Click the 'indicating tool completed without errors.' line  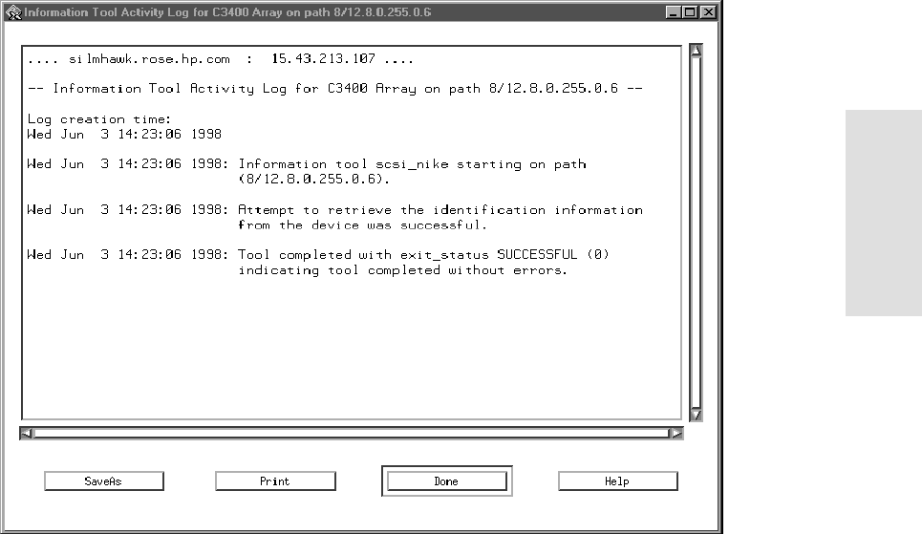(403, 270)
